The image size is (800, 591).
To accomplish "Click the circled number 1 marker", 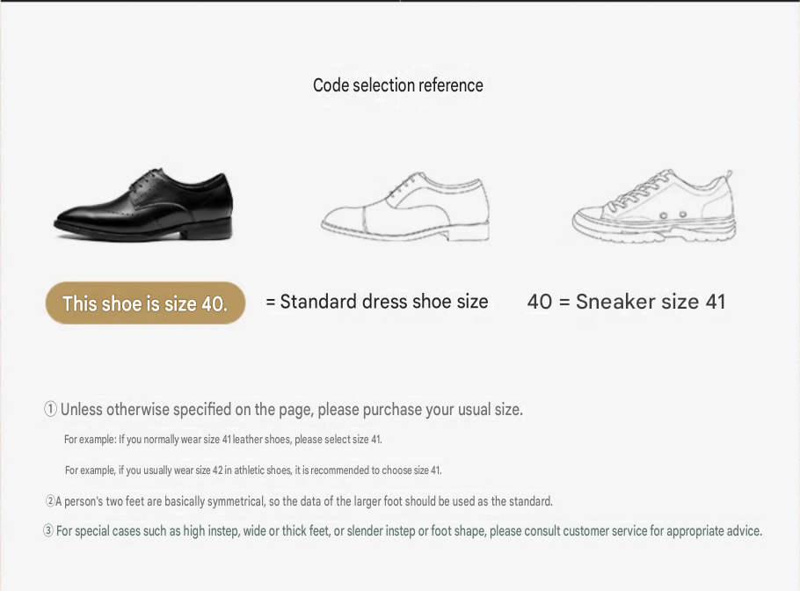I will coord(50,409).
